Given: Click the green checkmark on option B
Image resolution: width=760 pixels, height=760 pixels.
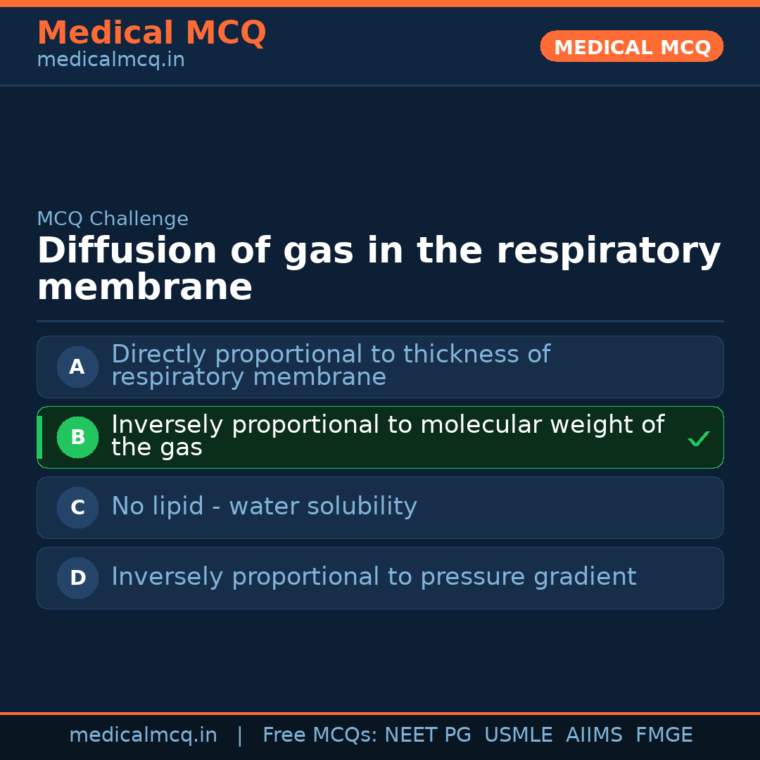Looking at the screenshot, I should (698, 439).
